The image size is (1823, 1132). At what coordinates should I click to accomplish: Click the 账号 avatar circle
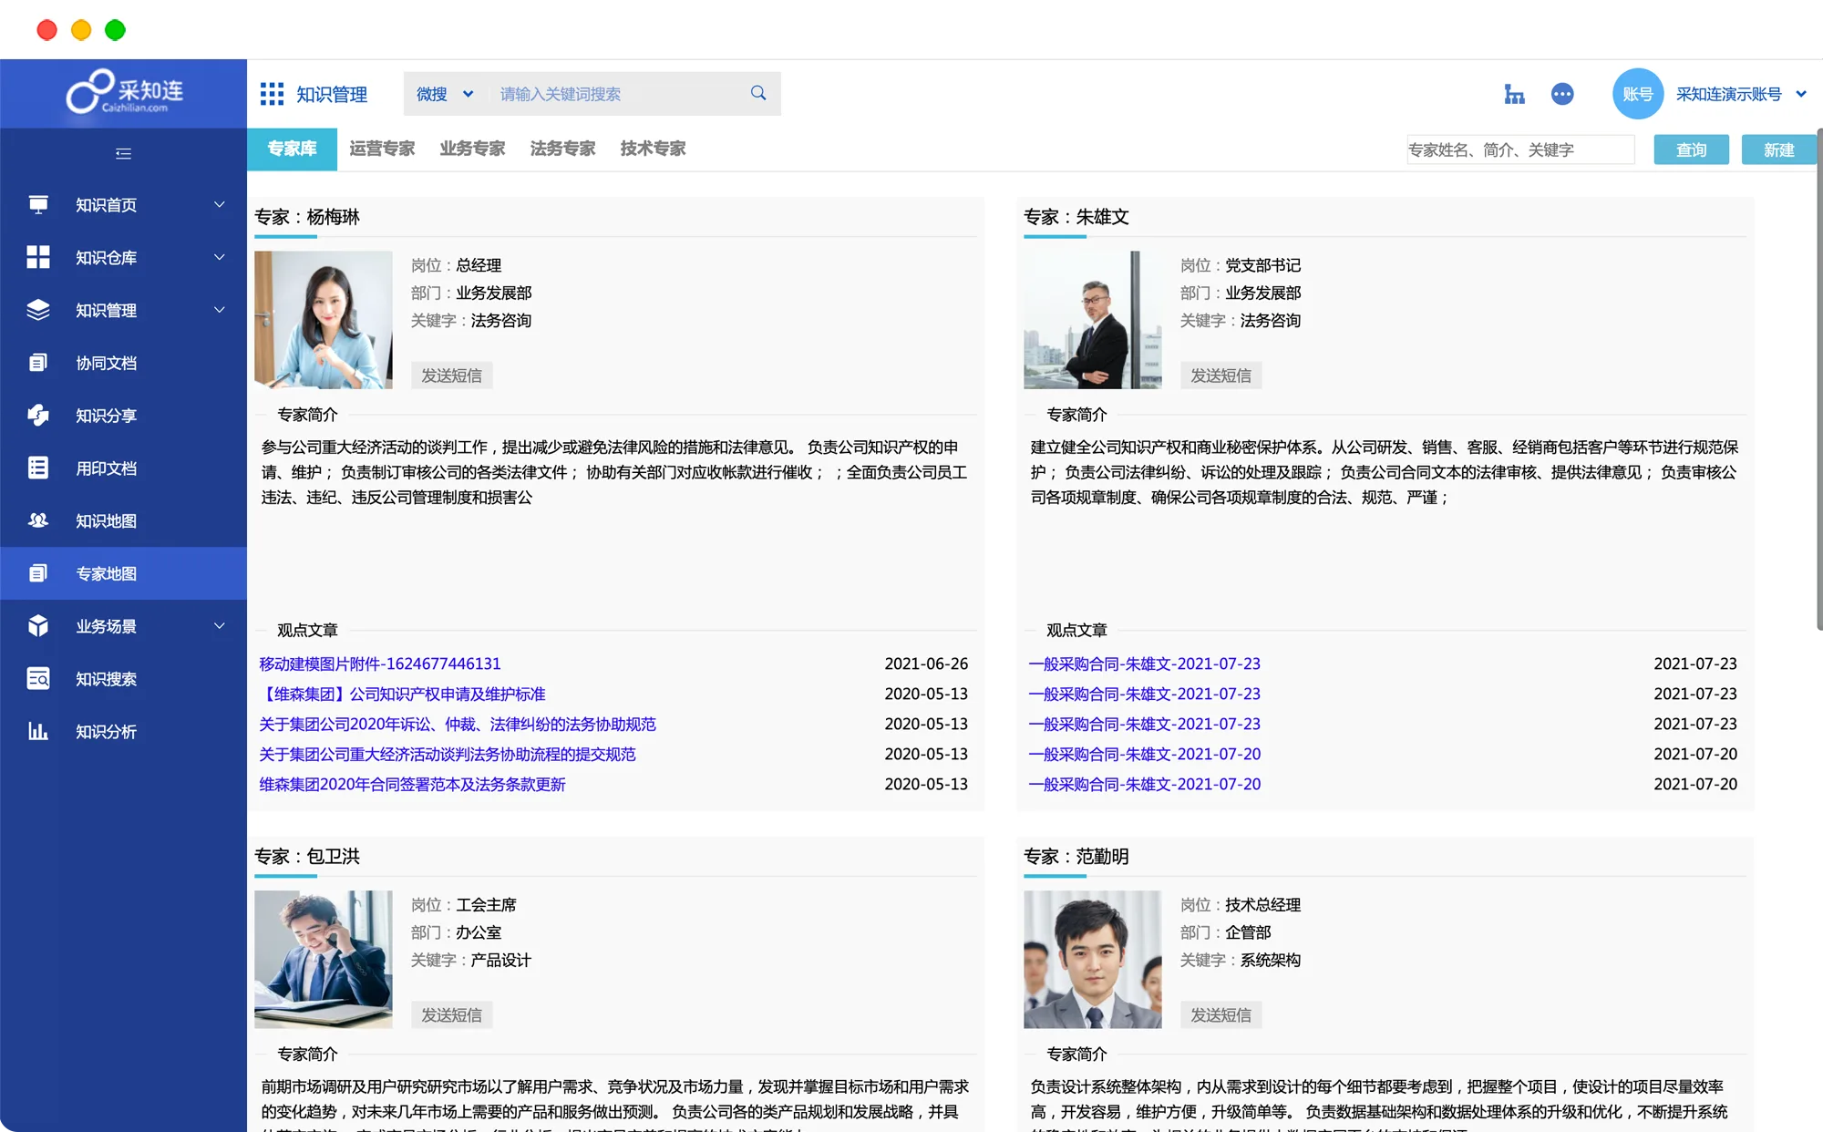1638,94
